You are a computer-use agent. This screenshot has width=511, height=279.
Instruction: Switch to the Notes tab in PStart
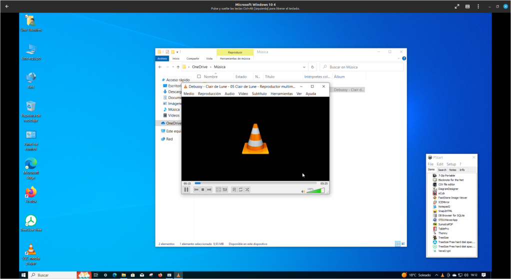click(x=452, y=170)
